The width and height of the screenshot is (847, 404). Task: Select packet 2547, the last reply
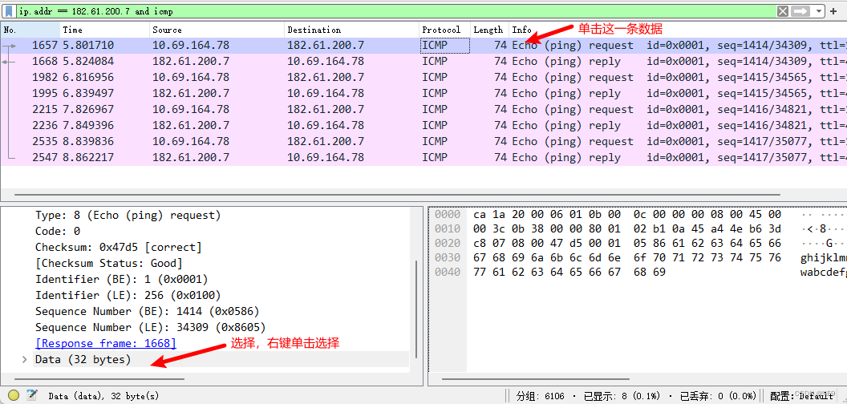pos(423,158)
